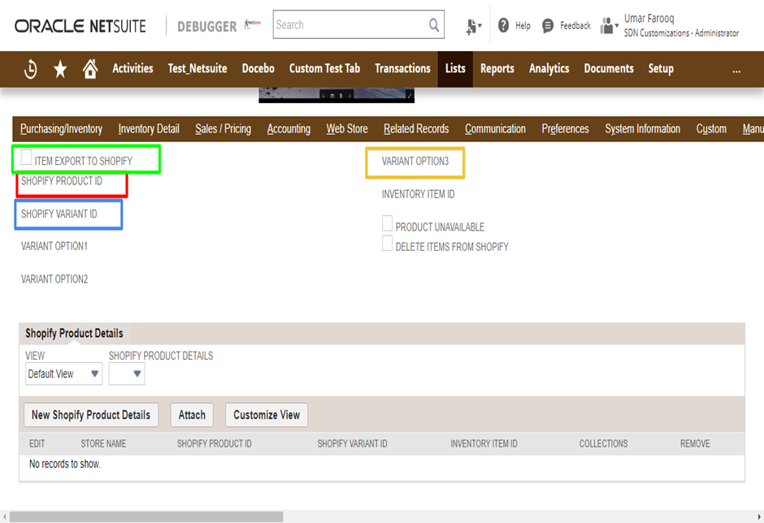Open Shortcuts star icon
The image size is (764, 523).
coord(60,69)
